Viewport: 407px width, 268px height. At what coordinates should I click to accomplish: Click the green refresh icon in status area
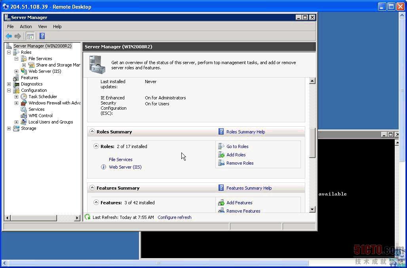[x=87, y=217]
